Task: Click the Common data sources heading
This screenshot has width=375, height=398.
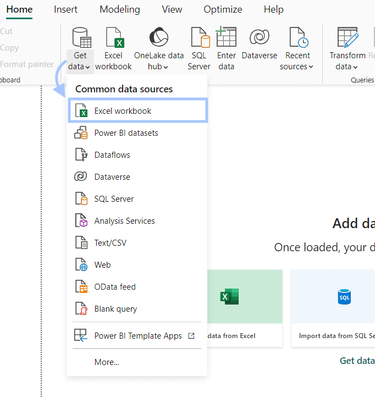Action: tap(124, 89)
